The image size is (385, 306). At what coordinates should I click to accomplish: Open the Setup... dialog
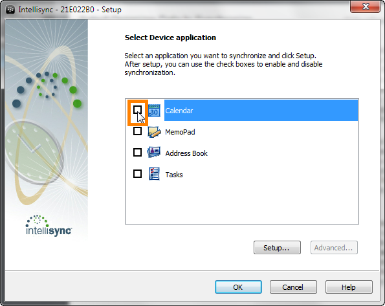tap(277, 248)
